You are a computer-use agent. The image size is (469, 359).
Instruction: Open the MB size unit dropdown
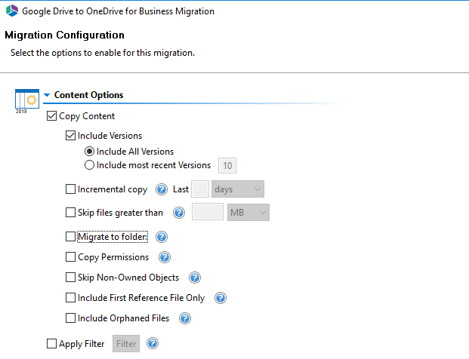point(248,213)
